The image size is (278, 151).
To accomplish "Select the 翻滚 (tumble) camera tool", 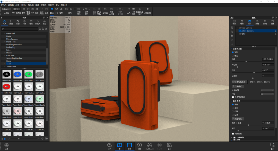I will [52, 10].
